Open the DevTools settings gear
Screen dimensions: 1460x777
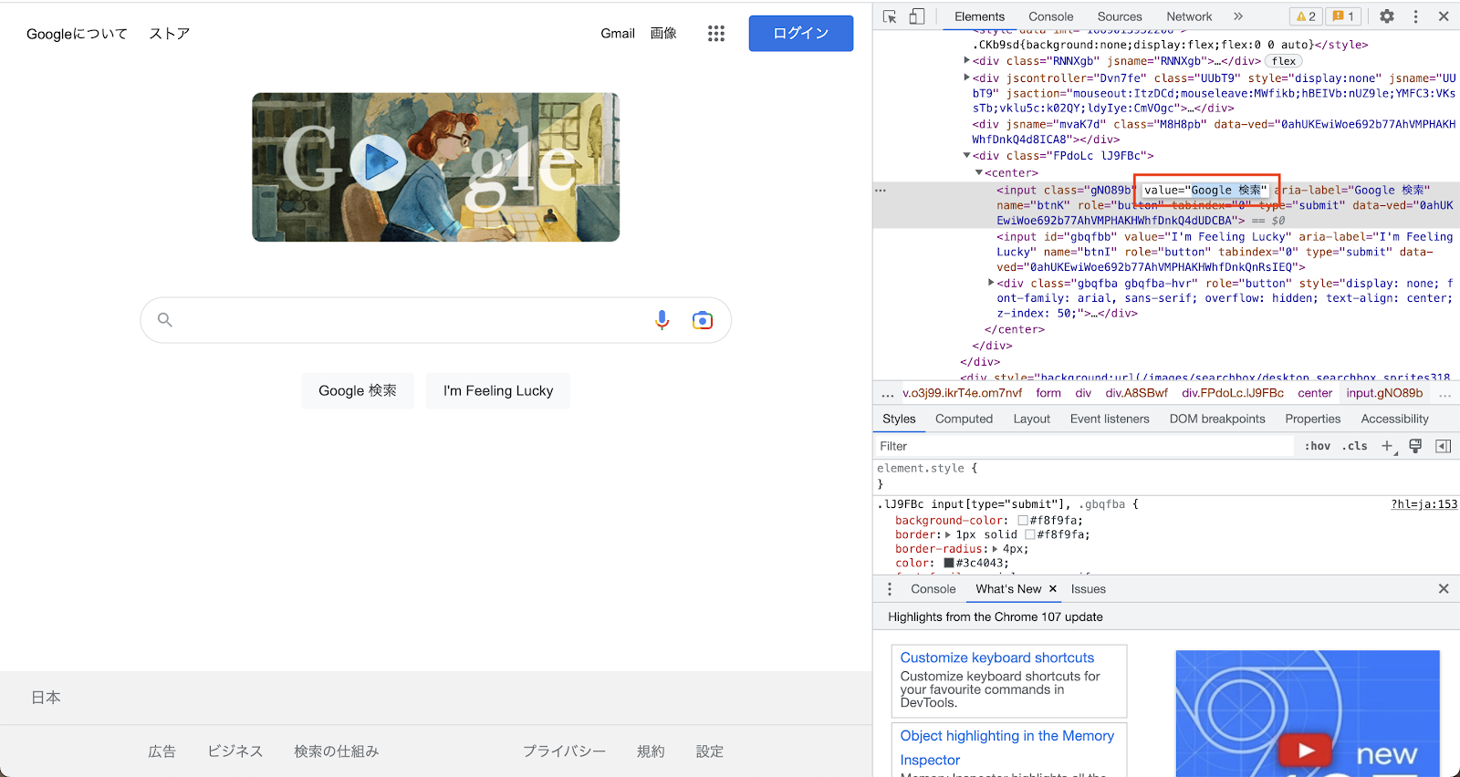1387,16
